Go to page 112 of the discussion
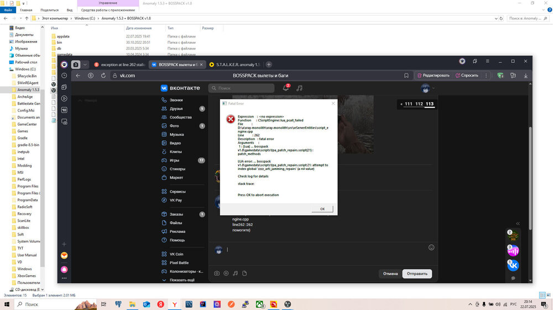 [419, 104]
